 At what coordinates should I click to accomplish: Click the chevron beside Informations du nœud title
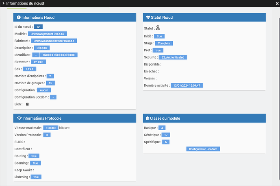[3, 3]
